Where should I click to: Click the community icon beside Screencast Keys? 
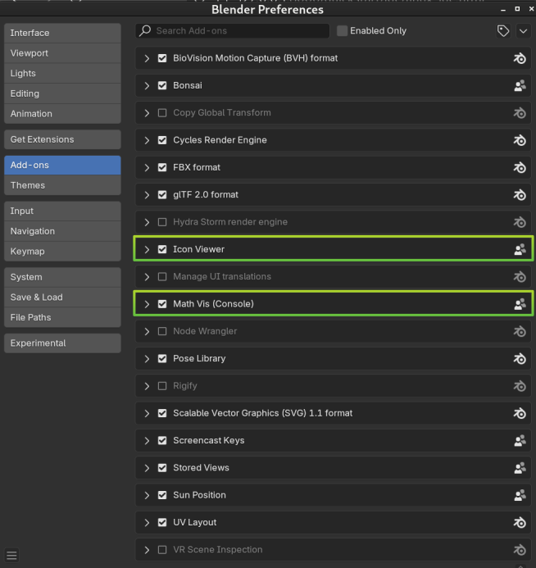coord(520,440)
